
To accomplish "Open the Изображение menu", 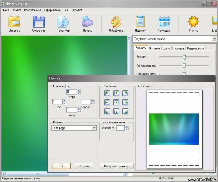I will tap(33, 10).
